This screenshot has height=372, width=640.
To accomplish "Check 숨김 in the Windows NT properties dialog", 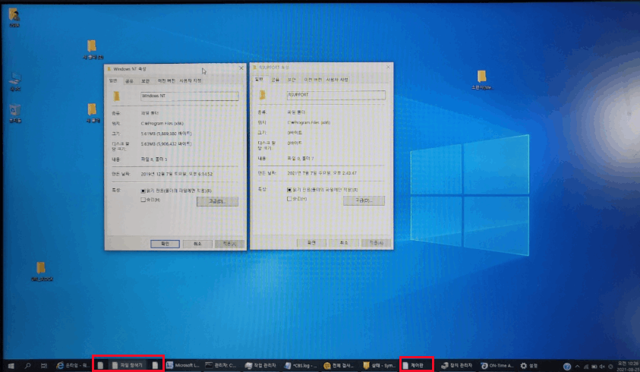I will [x=143, y=200].
